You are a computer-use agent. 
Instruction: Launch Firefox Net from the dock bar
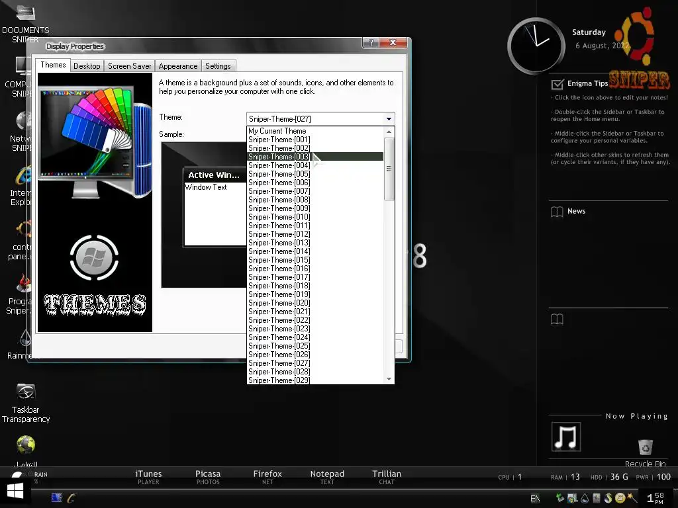(267, 477)
